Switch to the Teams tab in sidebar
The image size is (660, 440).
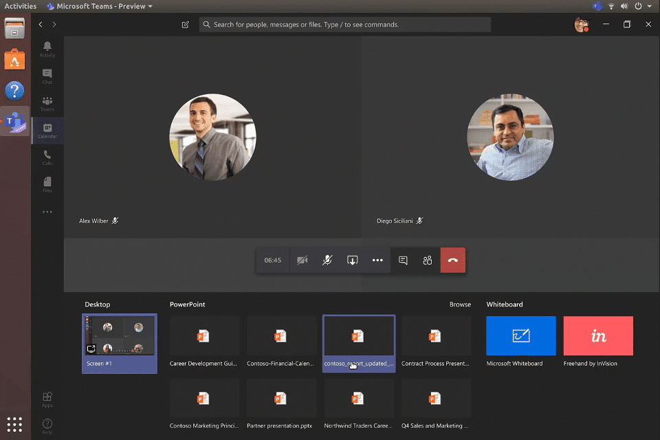[47, 104]
